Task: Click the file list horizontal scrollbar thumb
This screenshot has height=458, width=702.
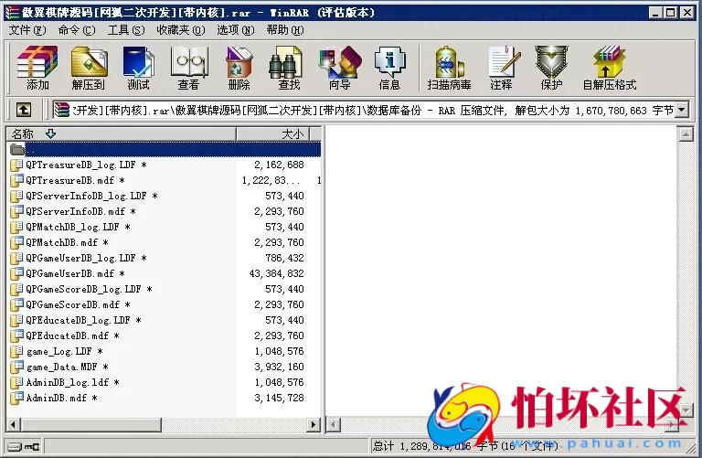Action: (x=90, y=424)
